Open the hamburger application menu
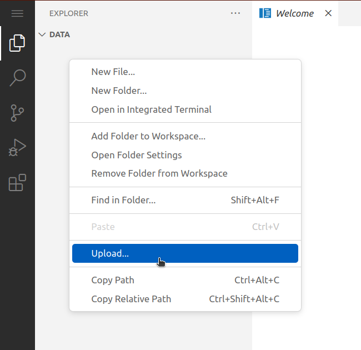This screenshot has height=350, width=361. pyautogui.click(x=17, y=13)
